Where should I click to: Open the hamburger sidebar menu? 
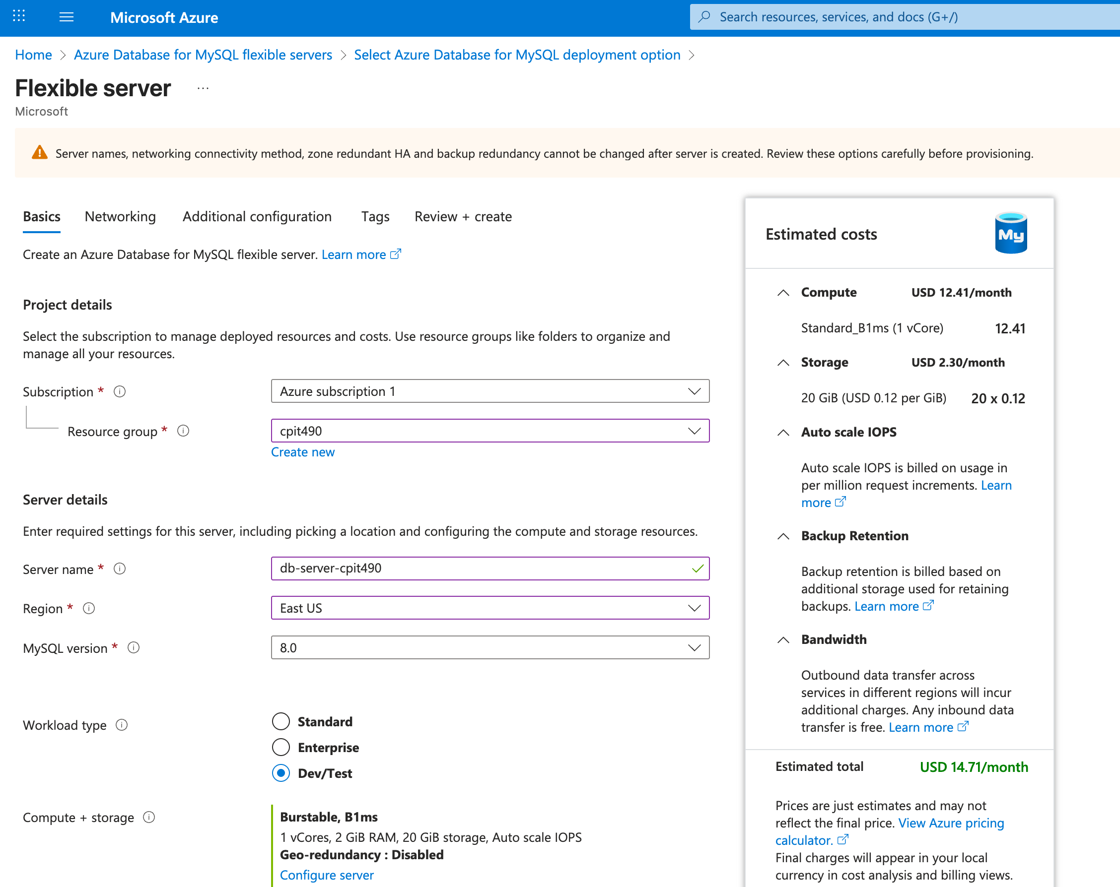pyautogui.click(x=67, y=17)
